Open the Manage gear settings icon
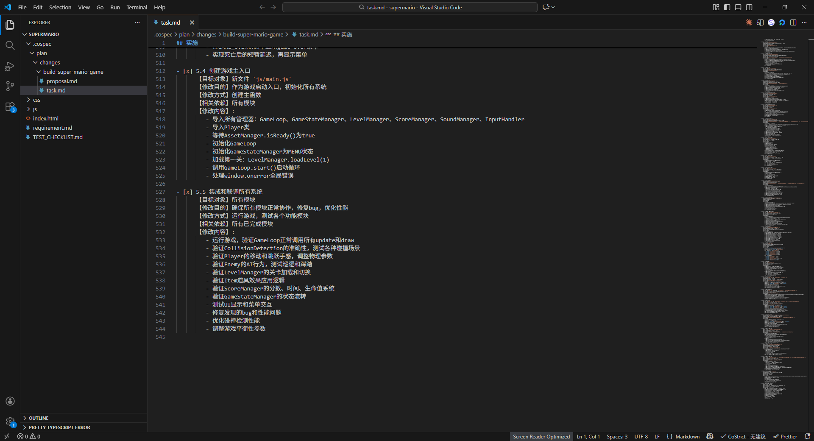Screen dimensions: 814x441 pos(10,421)
